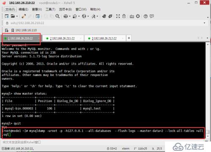The image size is (211, 152).
Task: Click the Help question mark icon
Action: tap(146, 16)
